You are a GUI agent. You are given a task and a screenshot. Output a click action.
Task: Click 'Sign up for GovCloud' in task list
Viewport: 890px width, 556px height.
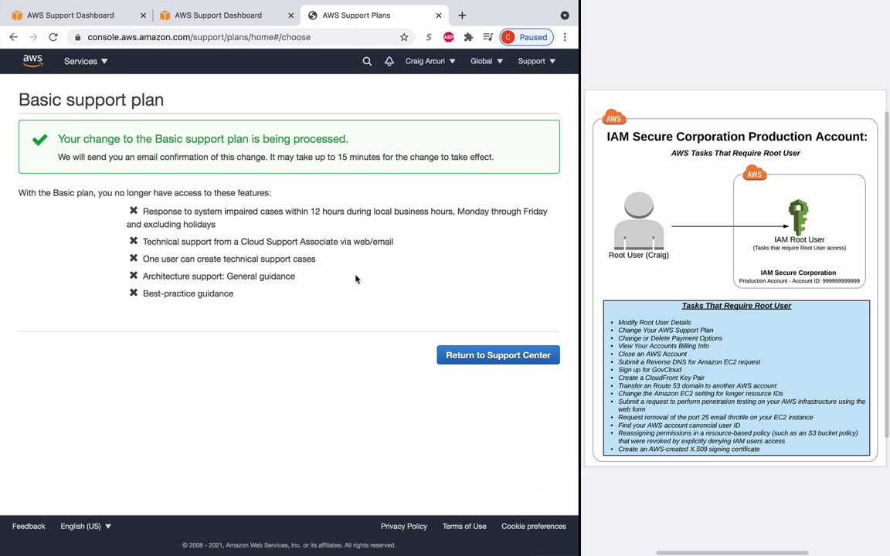pos(650,369)
